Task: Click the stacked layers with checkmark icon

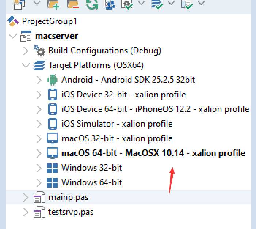Action: [x=157, y=4]
